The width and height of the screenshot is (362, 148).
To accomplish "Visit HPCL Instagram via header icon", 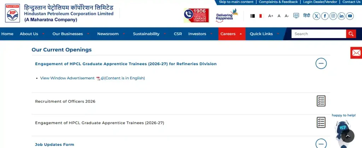I will coord(333,16).
